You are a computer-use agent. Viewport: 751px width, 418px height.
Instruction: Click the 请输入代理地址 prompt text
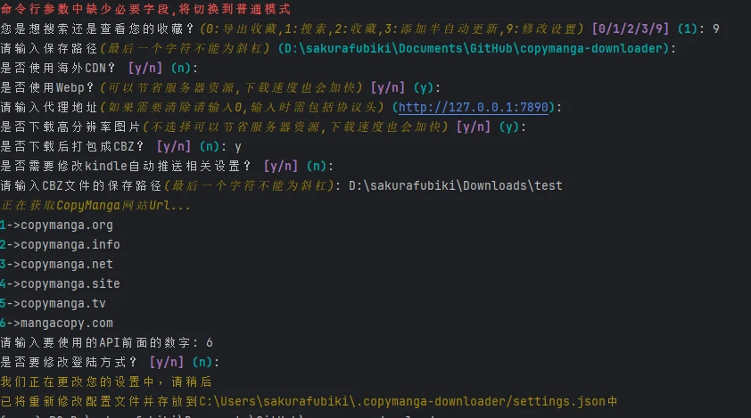pos(49,107)
